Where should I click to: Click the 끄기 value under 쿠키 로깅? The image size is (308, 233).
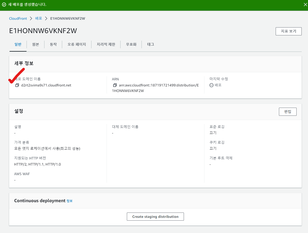pyautogui.click(x=213, y=149)
